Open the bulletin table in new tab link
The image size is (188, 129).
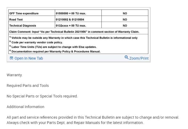[28, 58]
